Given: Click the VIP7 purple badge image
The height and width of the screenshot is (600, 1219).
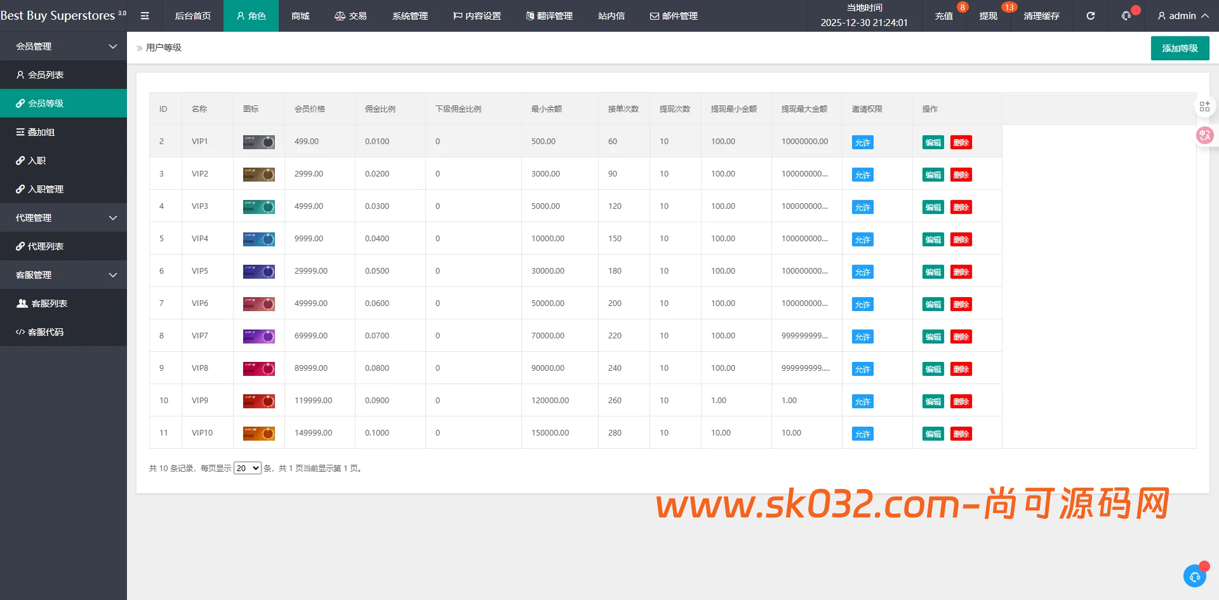Looking at the screenshot, I should click(259, 336).
